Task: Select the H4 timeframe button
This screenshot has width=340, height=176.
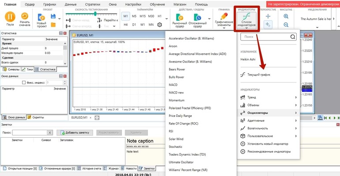Action: [x=125, y=25]
